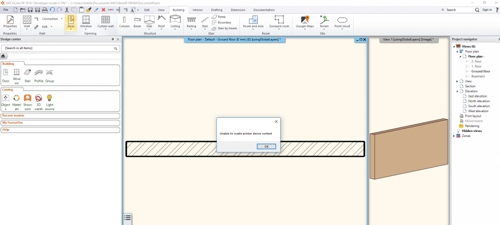
Task: Open the Window tool dropdown arrow
Action: 86,30
